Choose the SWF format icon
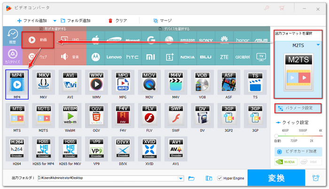329x189 pixels. [x=176, y=116]
